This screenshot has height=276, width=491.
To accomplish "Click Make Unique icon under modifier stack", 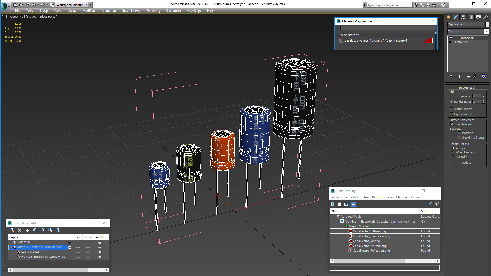I will tap(468, 76).
